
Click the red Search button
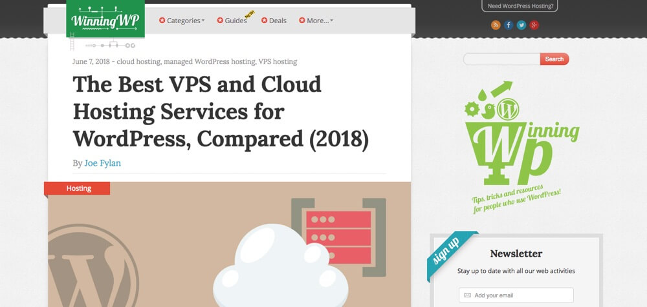[554, 59]
